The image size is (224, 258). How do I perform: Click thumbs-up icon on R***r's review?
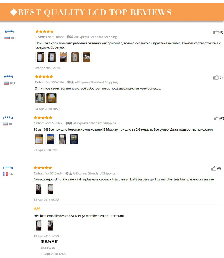[216, 32]
